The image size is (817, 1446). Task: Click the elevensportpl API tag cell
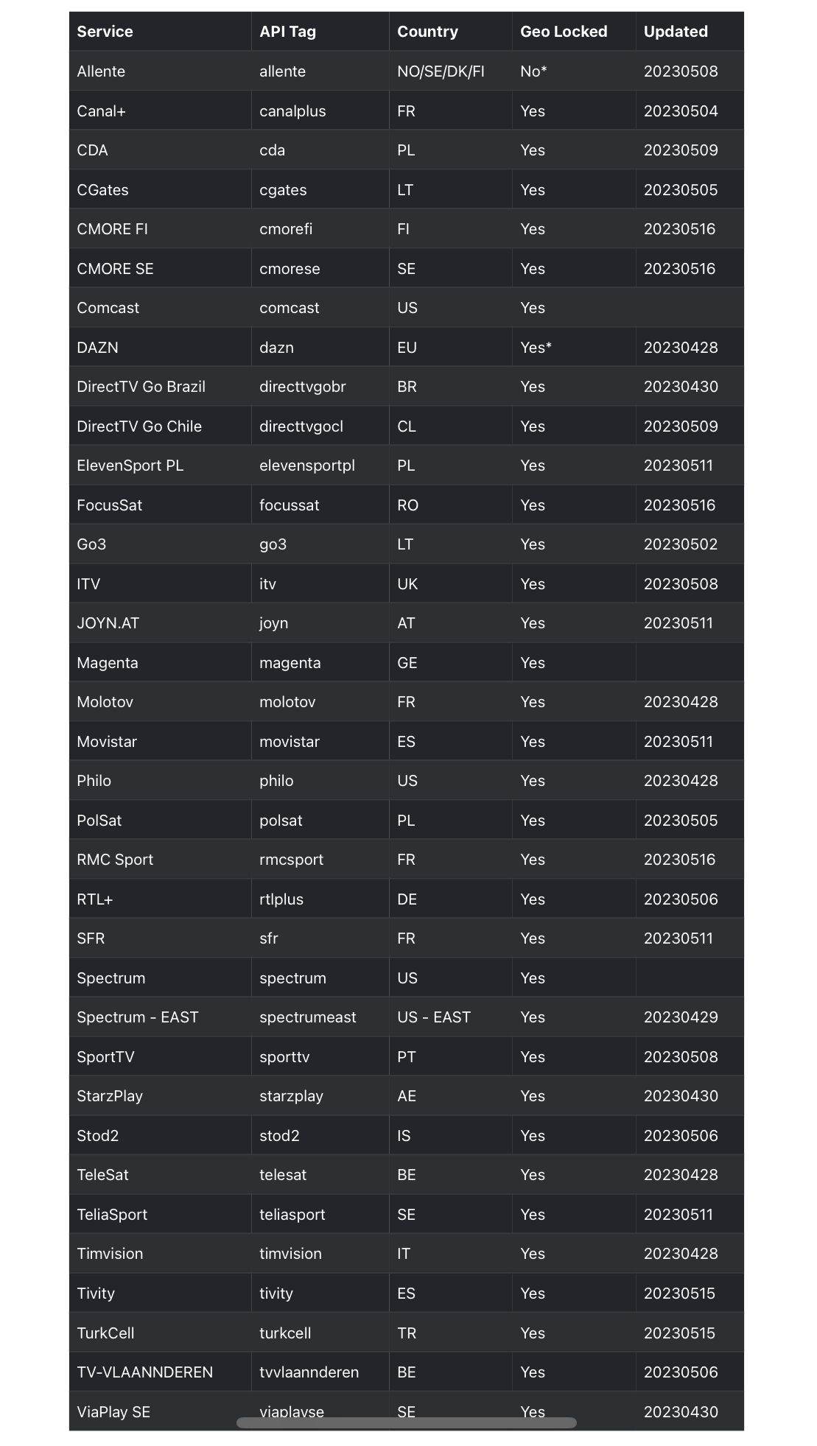point(306,466)
